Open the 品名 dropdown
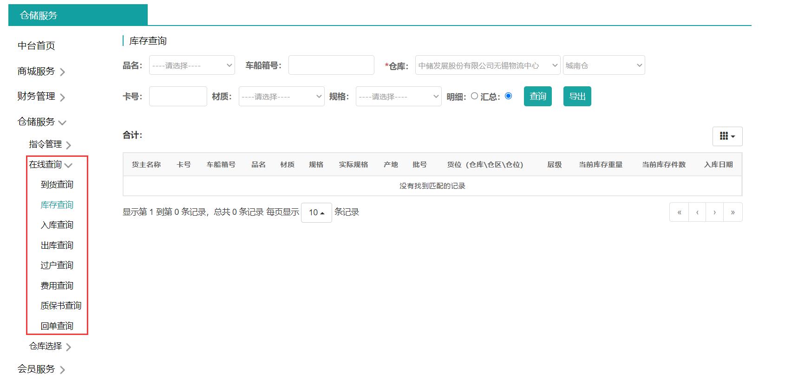Screen dimensions: 785x380 pos(192,65)
